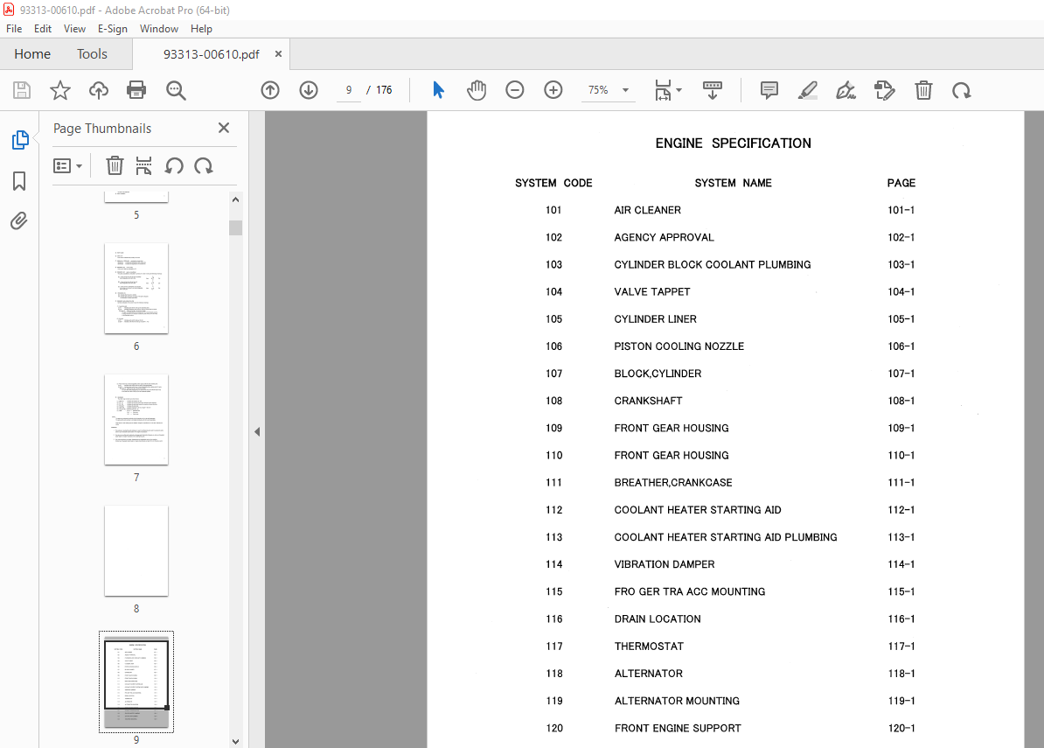Image resolution: width=1044 pixels, height=748 pixels.
Task: Rotate thumbnail clockwise in panel
Action: [x=204, y=165]
